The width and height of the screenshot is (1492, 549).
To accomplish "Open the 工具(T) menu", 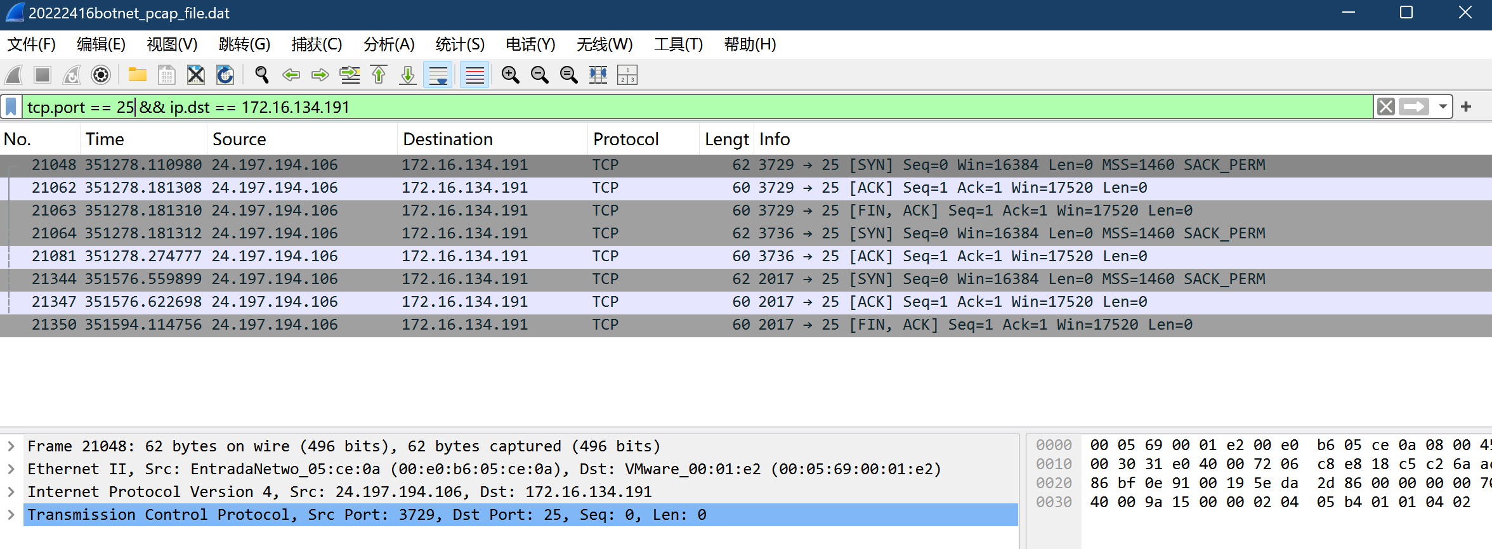I will click(x=679, y=44).
